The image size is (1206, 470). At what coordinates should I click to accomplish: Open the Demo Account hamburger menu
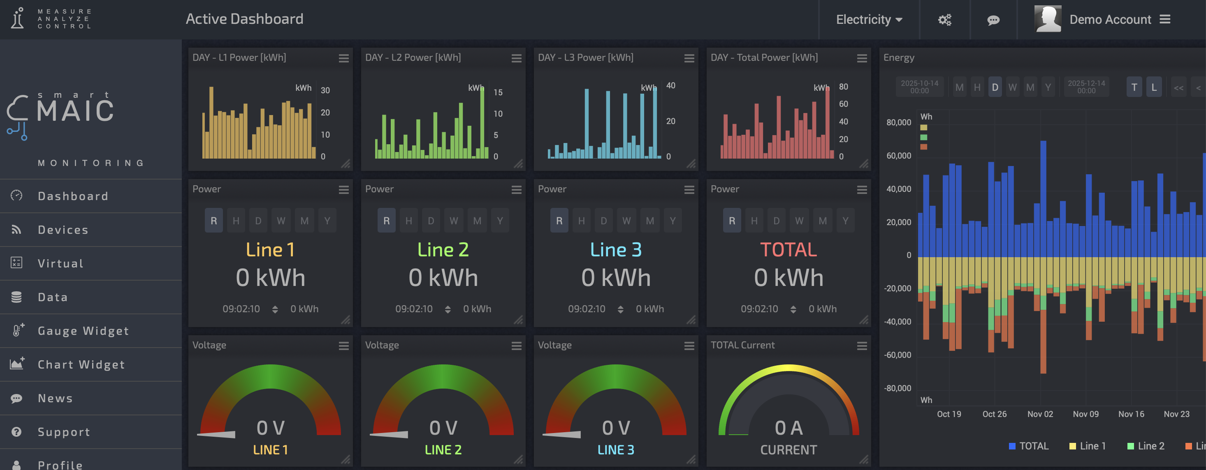click(1165, 20)
